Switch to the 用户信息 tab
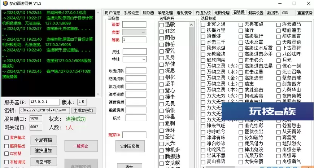314x168 pixels. tap(112, 13)
